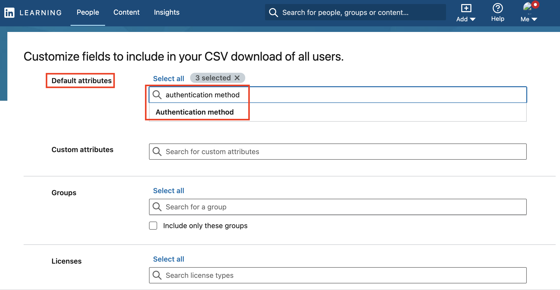The height and width of the screenshot is (290, 560).
Task: Click the Help text label
Action: click(498, 19)
